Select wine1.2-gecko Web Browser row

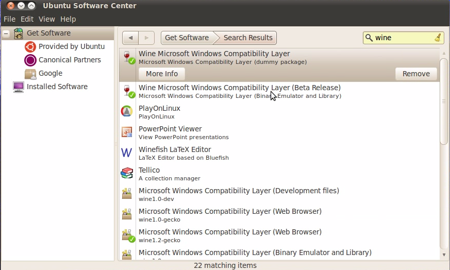[279, 236]
